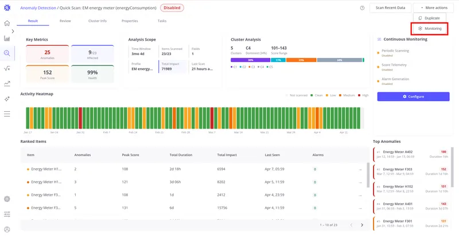The width and height of the screenshot is (459, 237).
Task: Click the Total Impact 71989 box
Action: tap(173, 67)
